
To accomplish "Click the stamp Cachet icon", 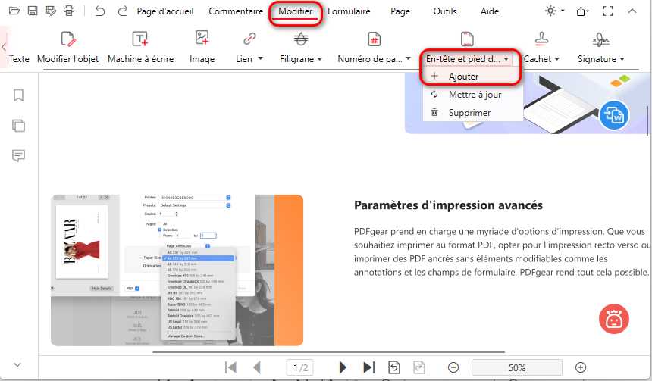I will pyautogui.click(x=541, y=39).
